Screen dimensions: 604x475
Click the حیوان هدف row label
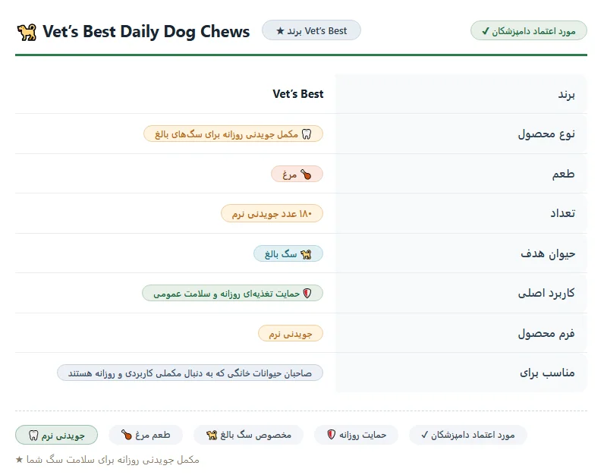548,254
